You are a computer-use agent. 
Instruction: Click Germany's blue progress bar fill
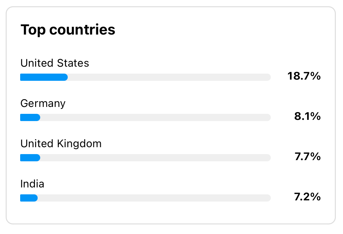(30, 117)
